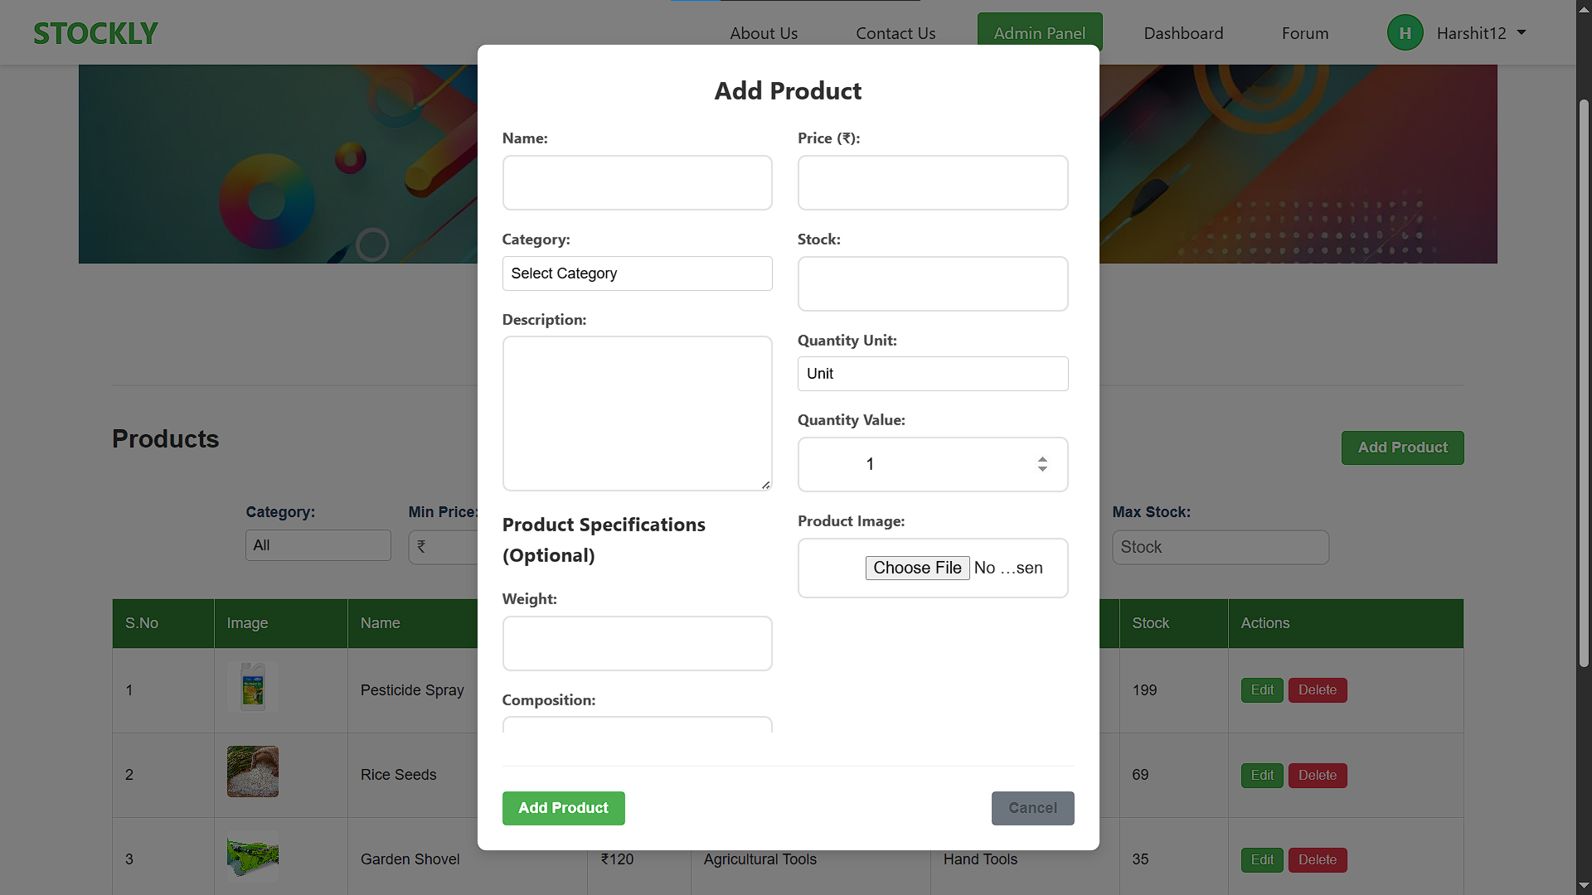
Task: Focus the Price input field
Action: click(933, 182)
